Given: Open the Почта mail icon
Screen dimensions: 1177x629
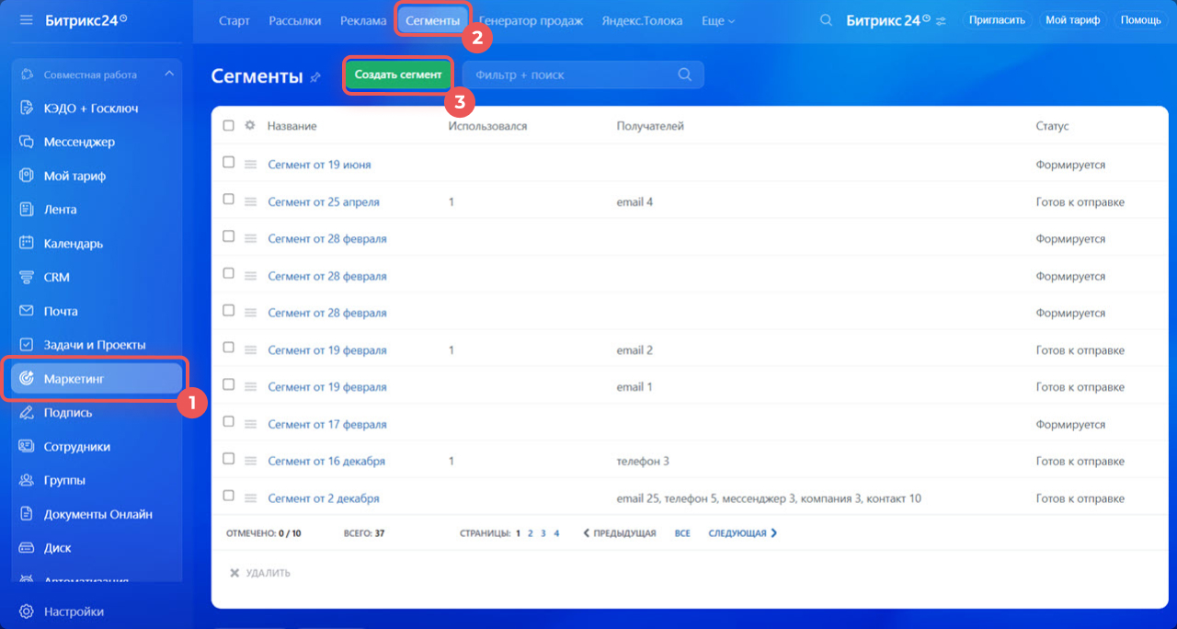Looking at the screenshot, I should coord(27,311).
